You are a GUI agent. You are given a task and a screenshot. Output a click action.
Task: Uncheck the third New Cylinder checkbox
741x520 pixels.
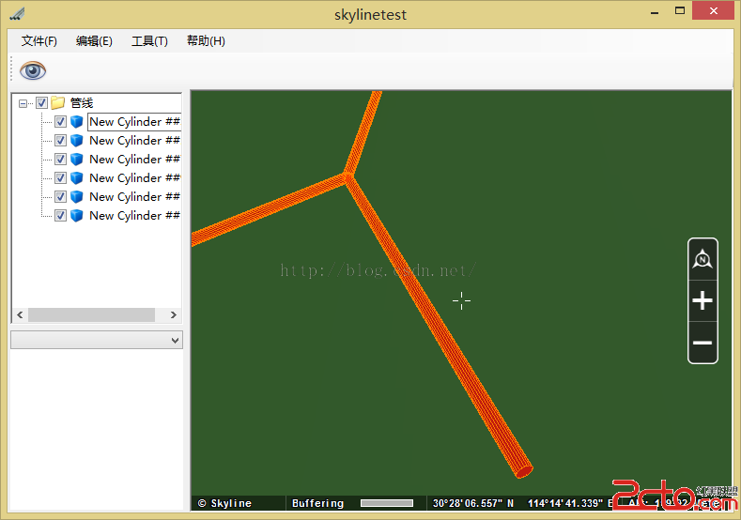pyautogui.click(x=60, y=160)
